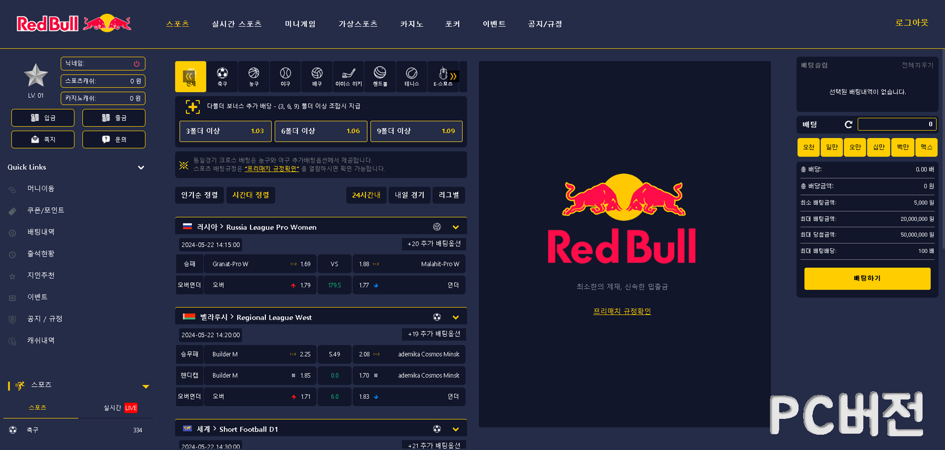Collapse Short Football D1 section
The height and width of the screenshot is (450, 945).
tap(456, 429)
